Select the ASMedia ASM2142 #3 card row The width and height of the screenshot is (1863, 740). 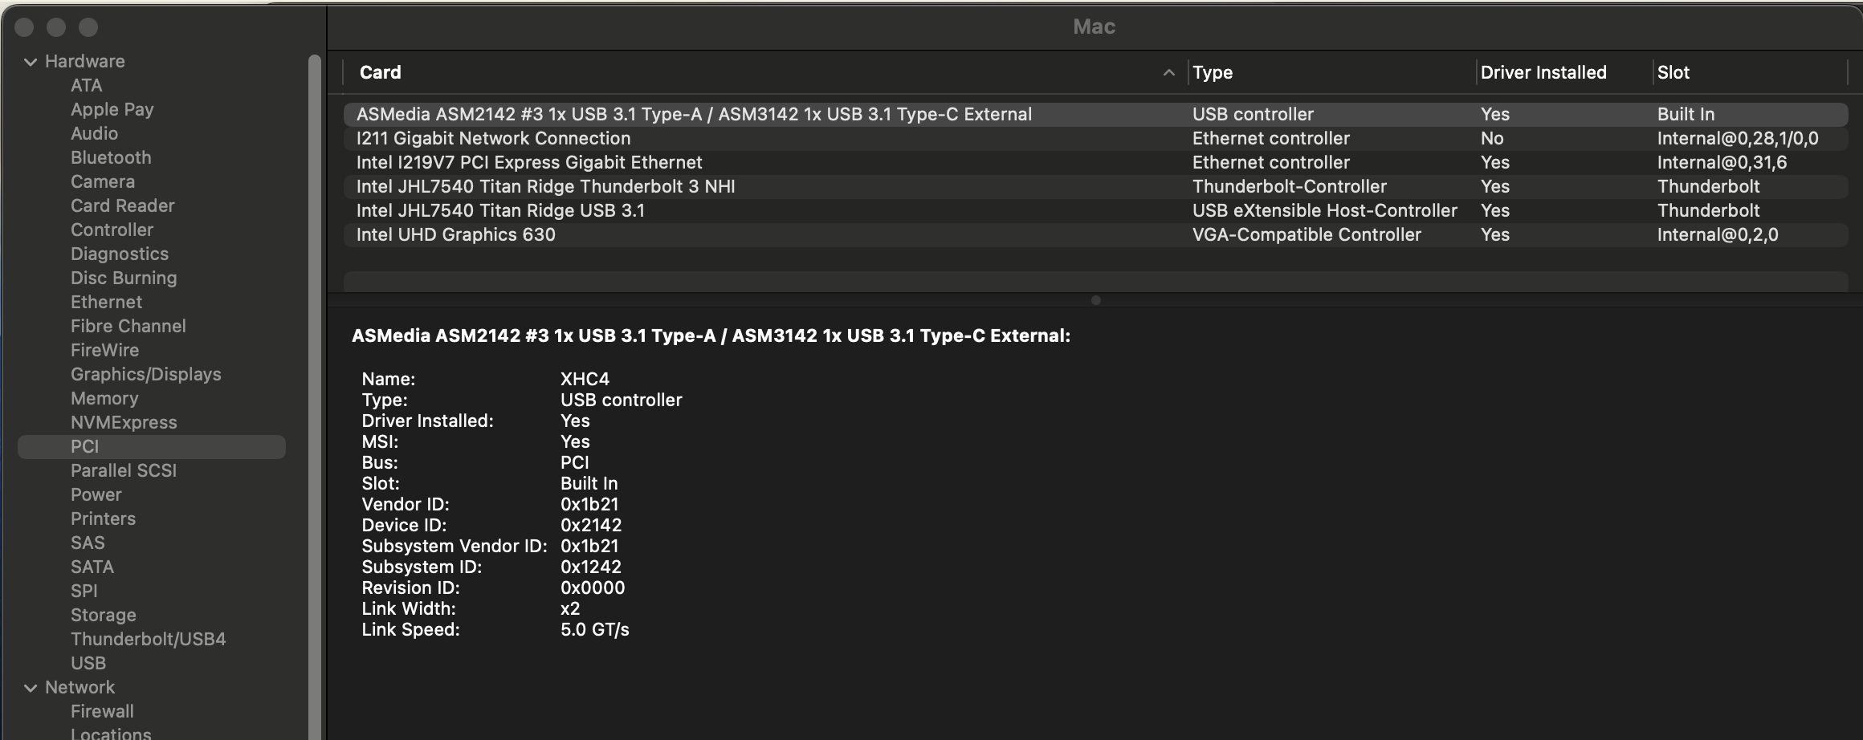pos(1095,114)
